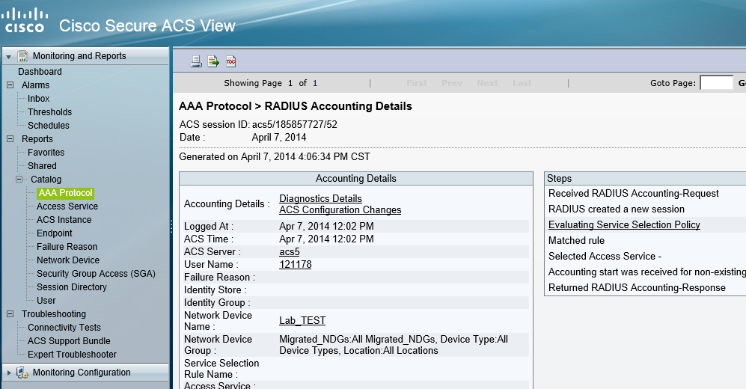Click 'Selected Access Service -' step text
Screen dimensions: 746x389
[x=605, y=256]
